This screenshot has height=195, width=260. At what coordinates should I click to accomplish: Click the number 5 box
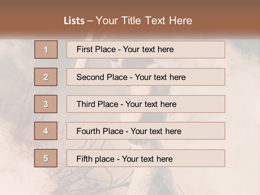[46, 158]
